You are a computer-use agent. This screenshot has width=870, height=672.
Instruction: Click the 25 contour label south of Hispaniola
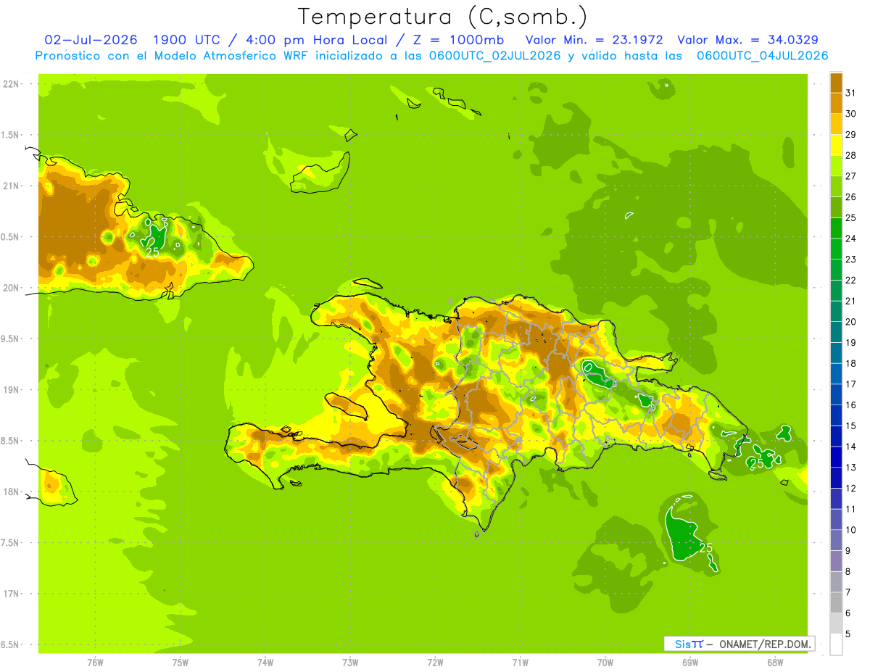(706, 548)
